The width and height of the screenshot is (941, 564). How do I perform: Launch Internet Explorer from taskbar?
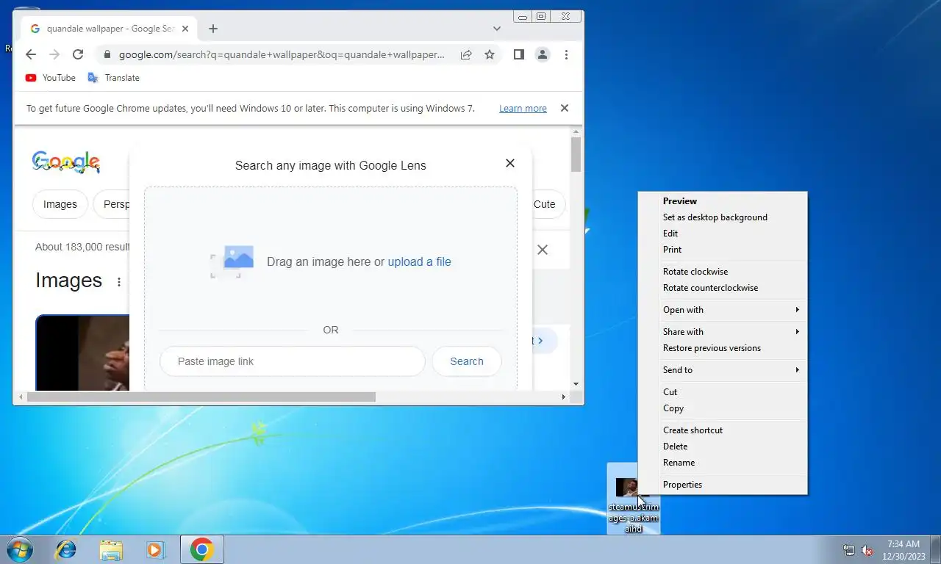[x=66, y=549]
